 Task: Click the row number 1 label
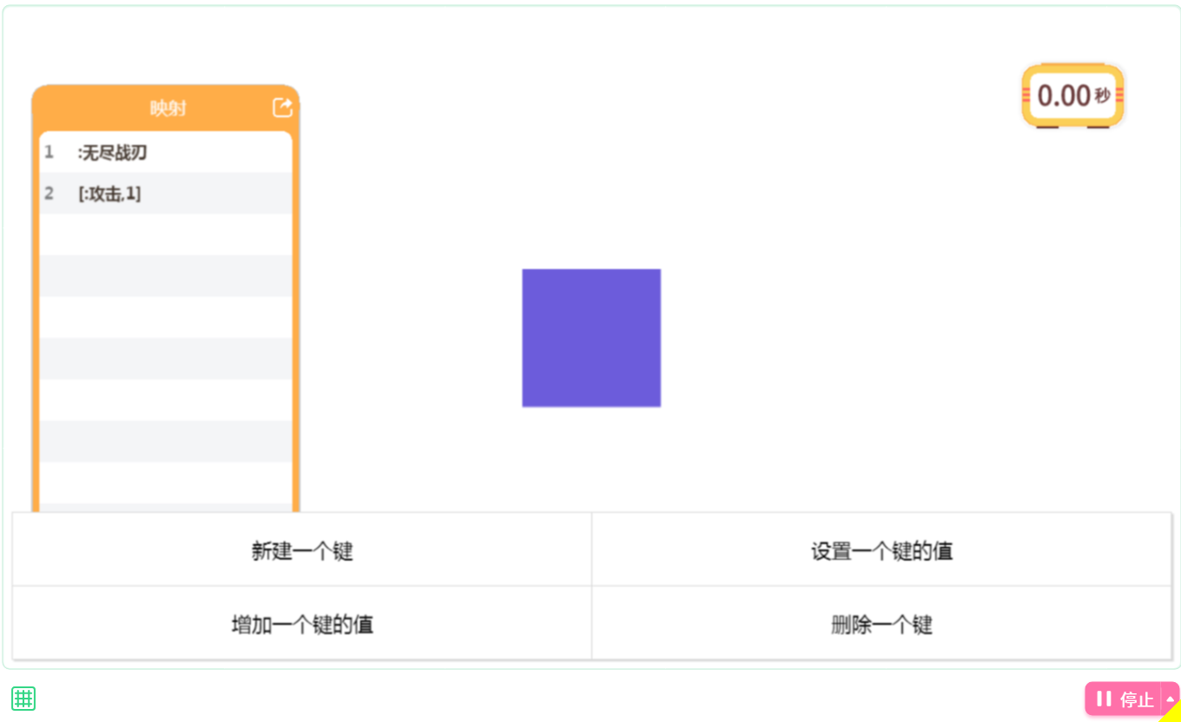[x=49, y=153]
